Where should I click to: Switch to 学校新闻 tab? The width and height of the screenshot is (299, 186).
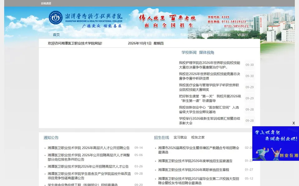pos(189,53)
